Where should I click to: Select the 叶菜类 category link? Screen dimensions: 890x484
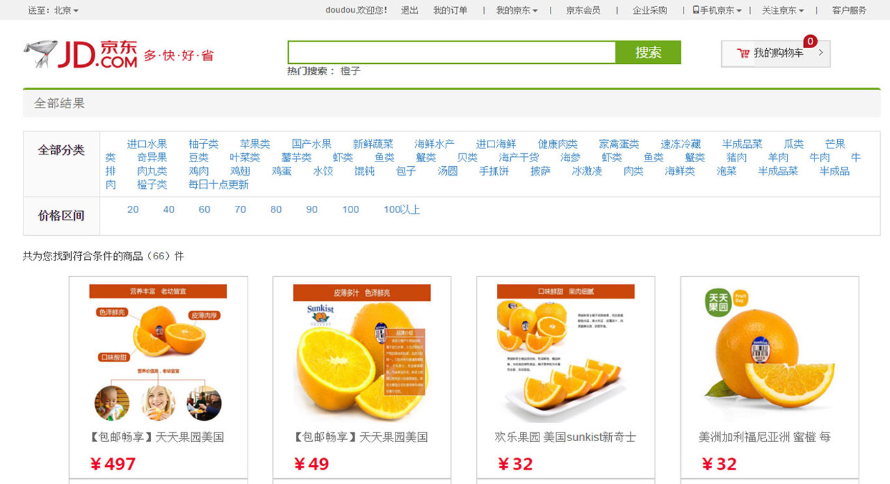245,158
